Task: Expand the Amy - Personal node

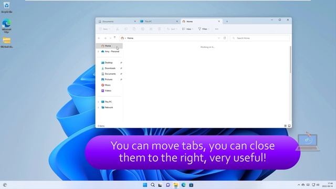Action: pos(98,51)
